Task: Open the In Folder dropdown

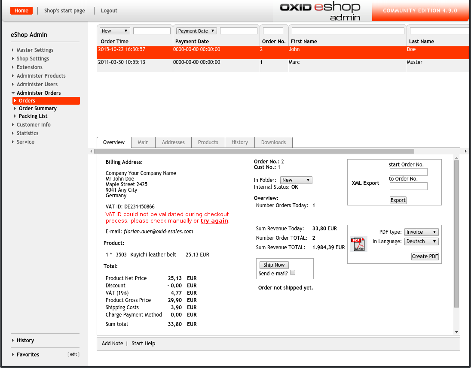Action: point(296,180)
